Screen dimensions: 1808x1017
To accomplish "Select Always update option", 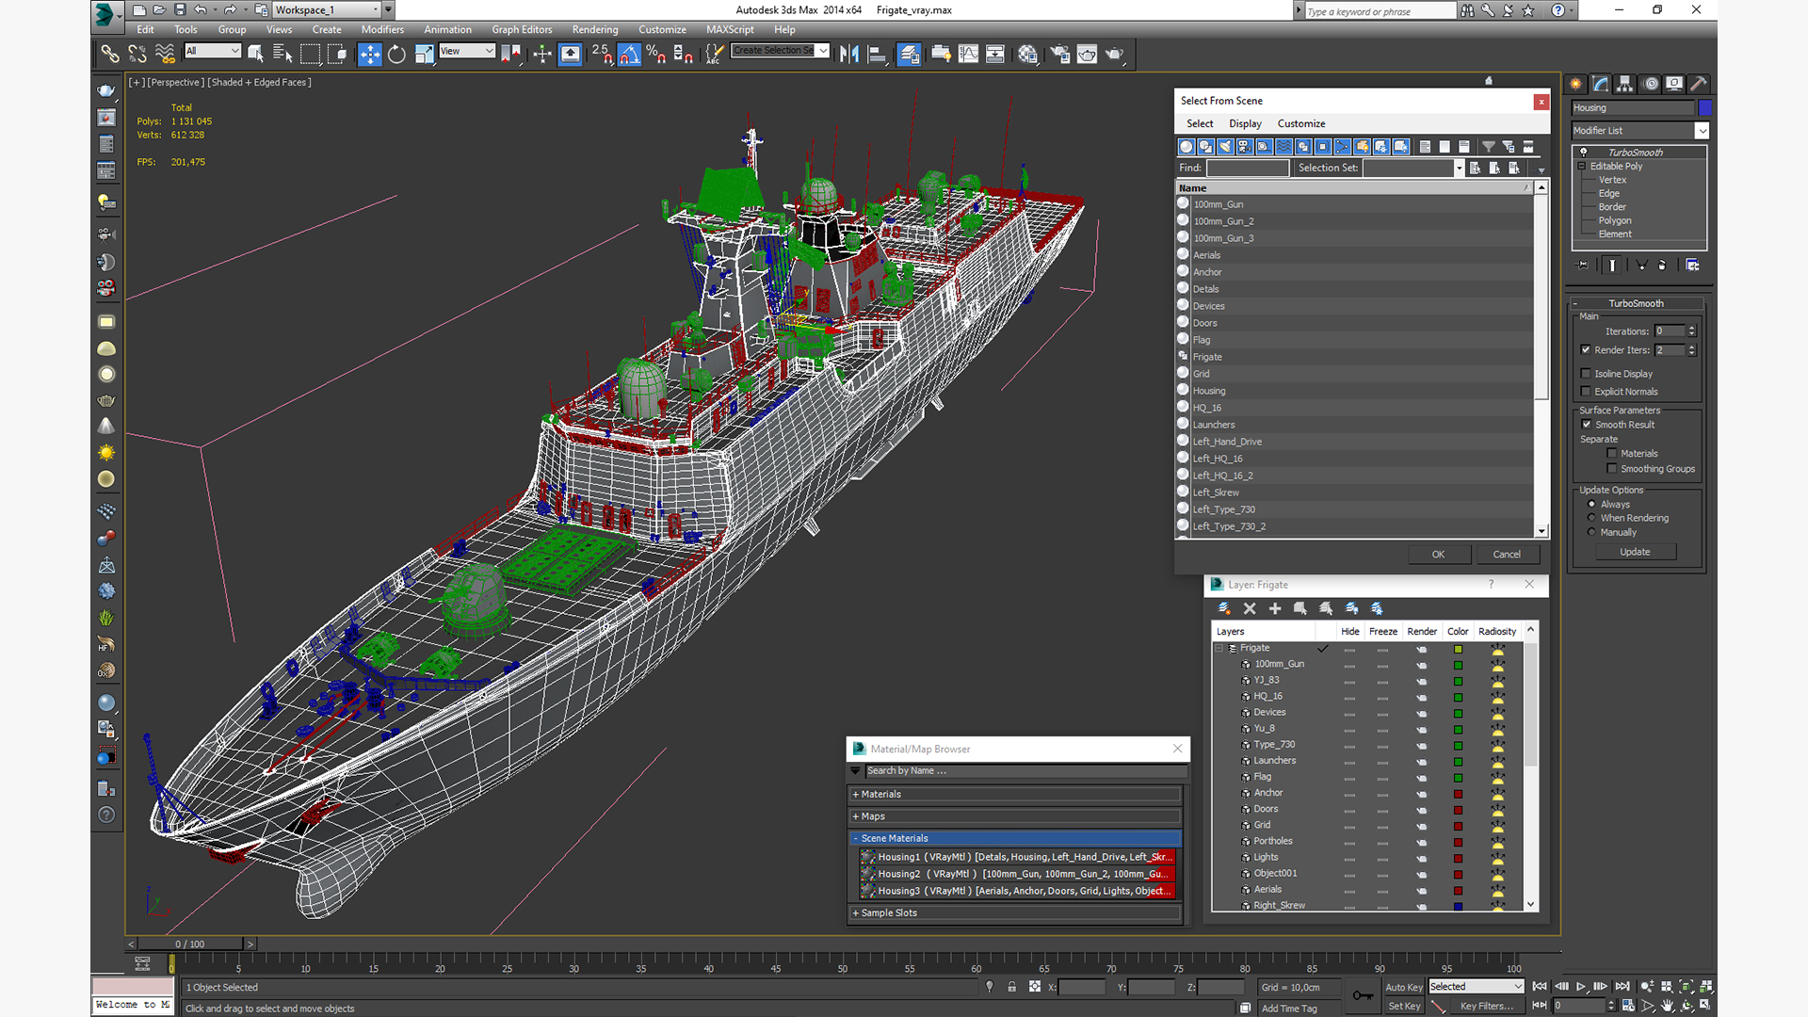I will pos(1592,505).
